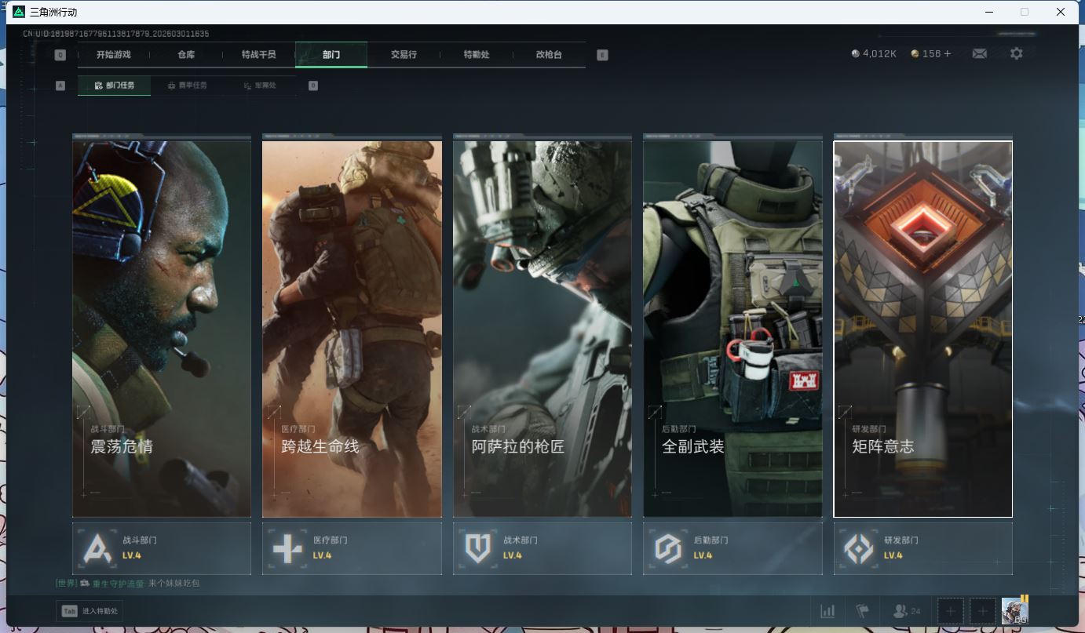Click the 医疗部门 cross icon
The image size is (1085, 633).
pos(287,548)
